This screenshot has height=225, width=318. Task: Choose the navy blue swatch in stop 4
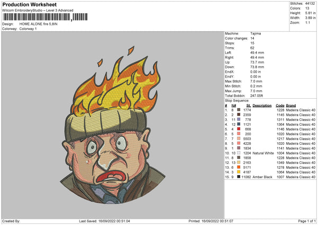238,124
